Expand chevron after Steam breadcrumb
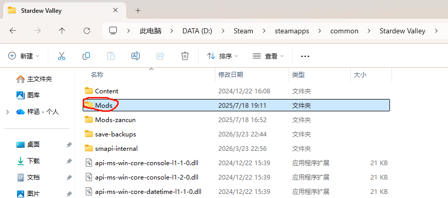 click(x=264, y=31)
